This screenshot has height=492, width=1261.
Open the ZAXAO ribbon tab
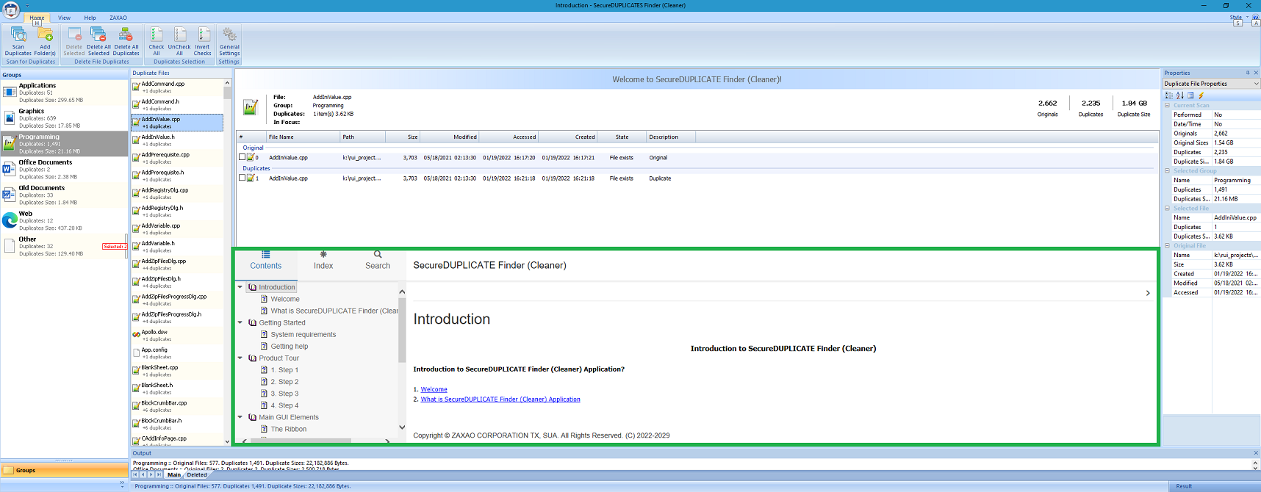coord(118,18)
